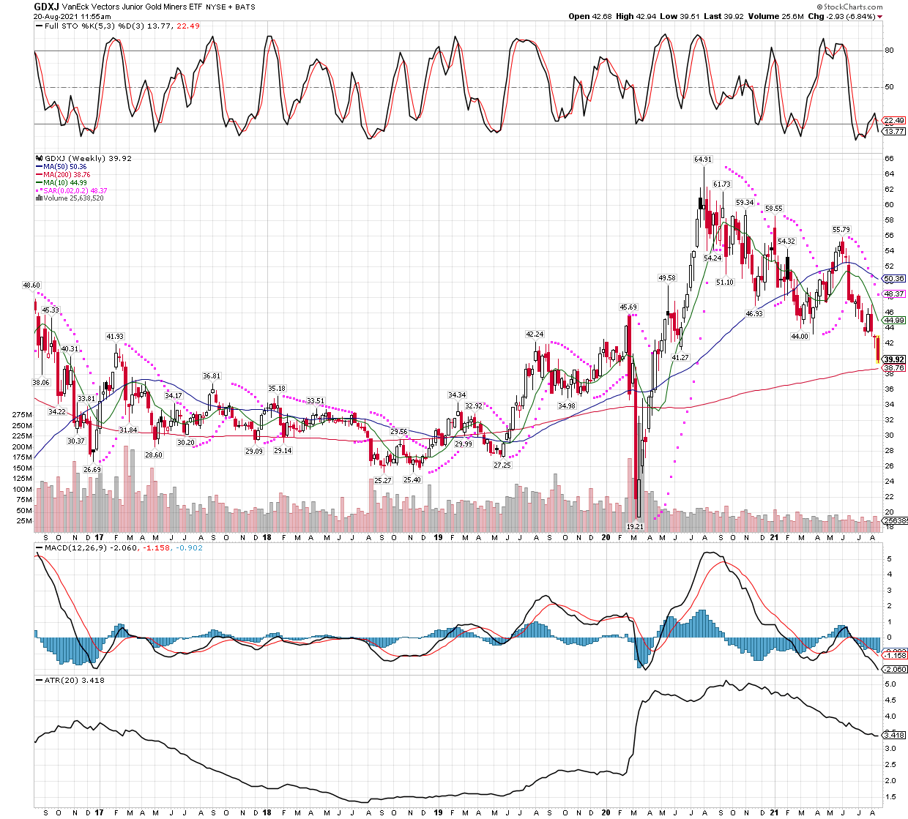Click the 34.98 price label
This screenshot has width=908, height=819.
566,406
